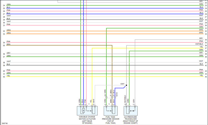
Task: Click the PNK label at left number 40
Action: [x=9, y=70]
